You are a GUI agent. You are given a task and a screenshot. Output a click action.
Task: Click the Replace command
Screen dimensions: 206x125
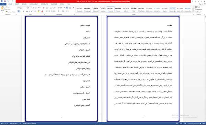198,10
